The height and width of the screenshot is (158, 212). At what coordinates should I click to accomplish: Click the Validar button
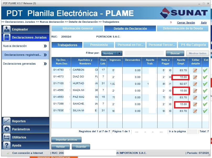[61, 147]
